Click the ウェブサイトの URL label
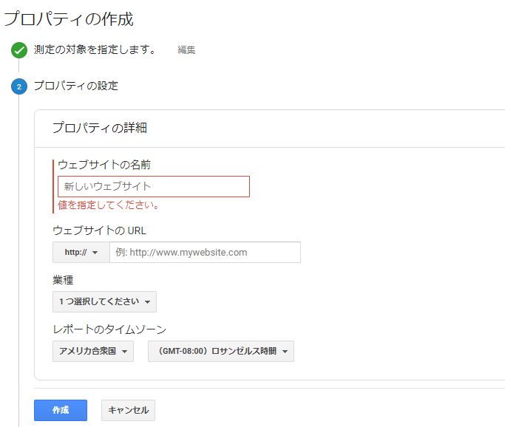Image resolution: width=505 pixels, height=427 pixels. pyautogui.click(x=99, y=230)
